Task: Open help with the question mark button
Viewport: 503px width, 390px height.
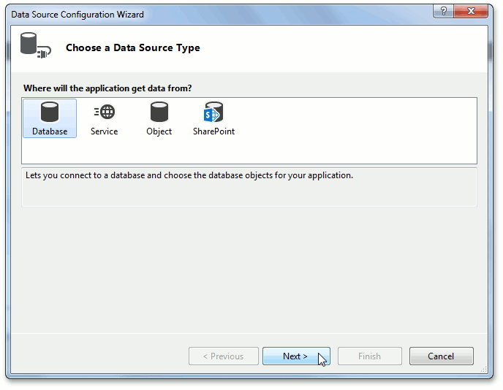Action: (442, 12)
